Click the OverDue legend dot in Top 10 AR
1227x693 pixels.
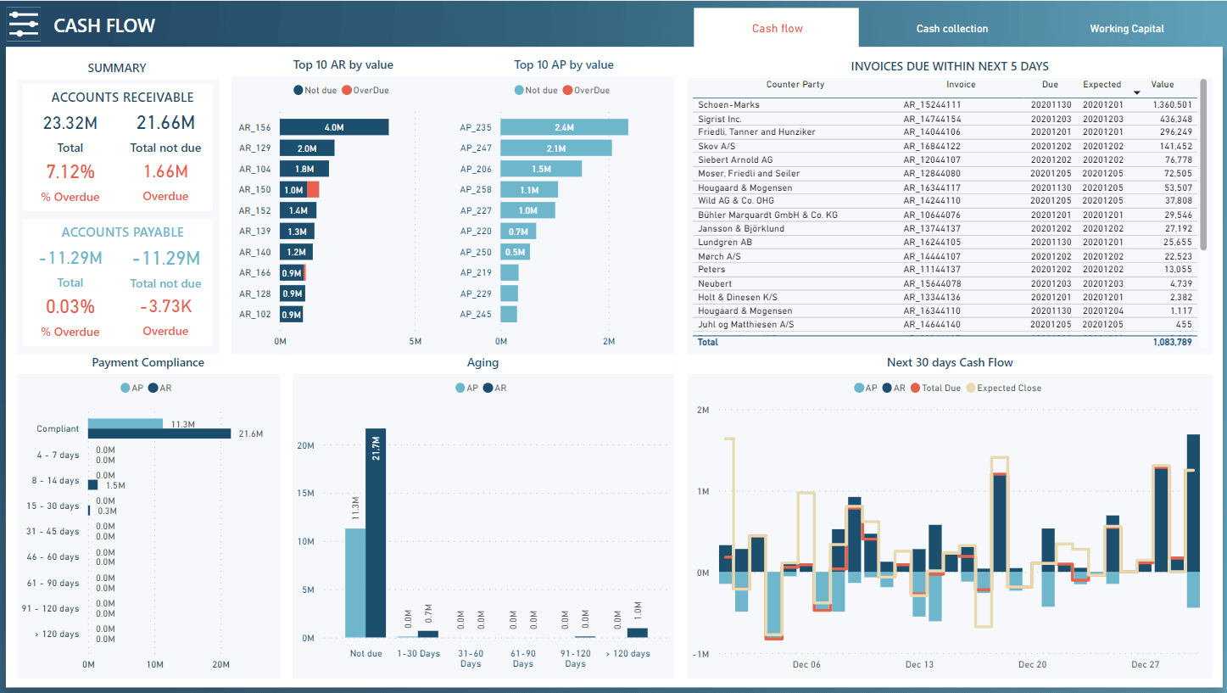tap(348, 90)
